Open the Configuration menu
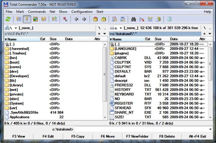 click(82, 12)
